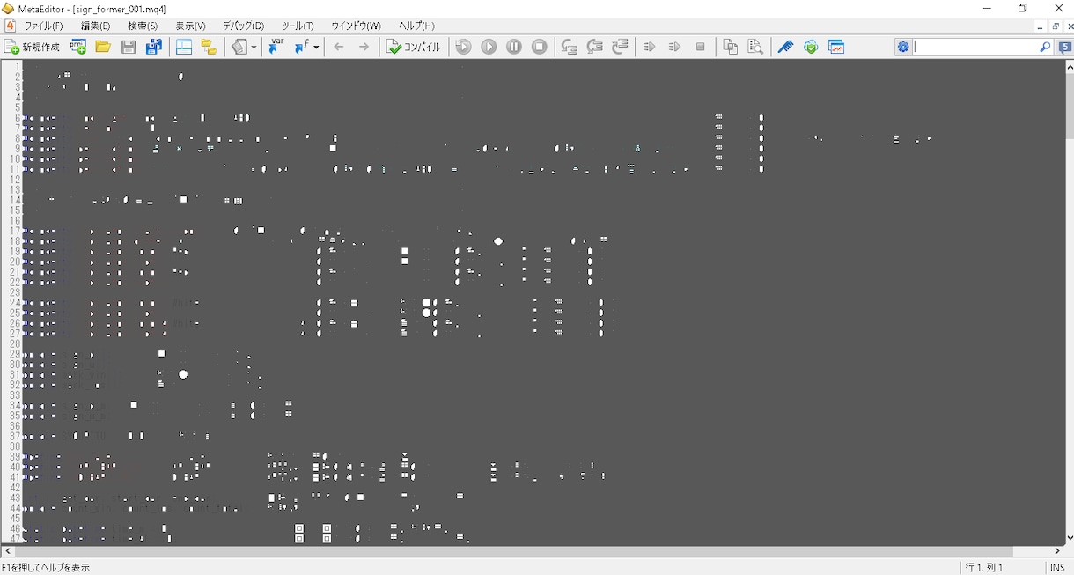Screen dimensions: 1074x575
Task: Click the step into icon
Action: click(569, 47)
